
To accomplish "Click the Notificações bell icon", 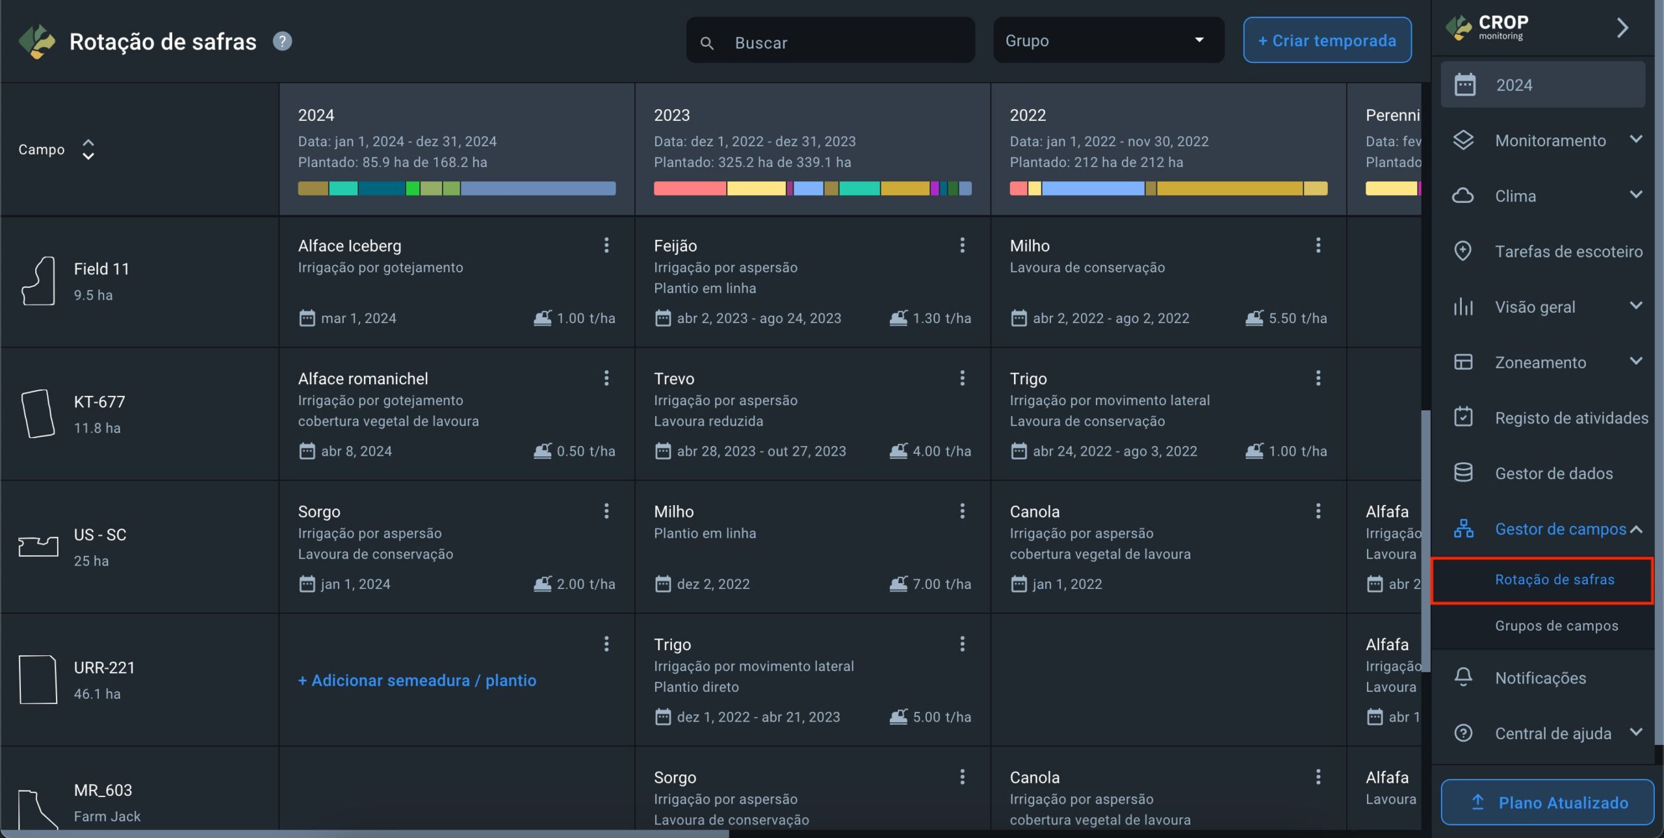I will point(1463,677).
